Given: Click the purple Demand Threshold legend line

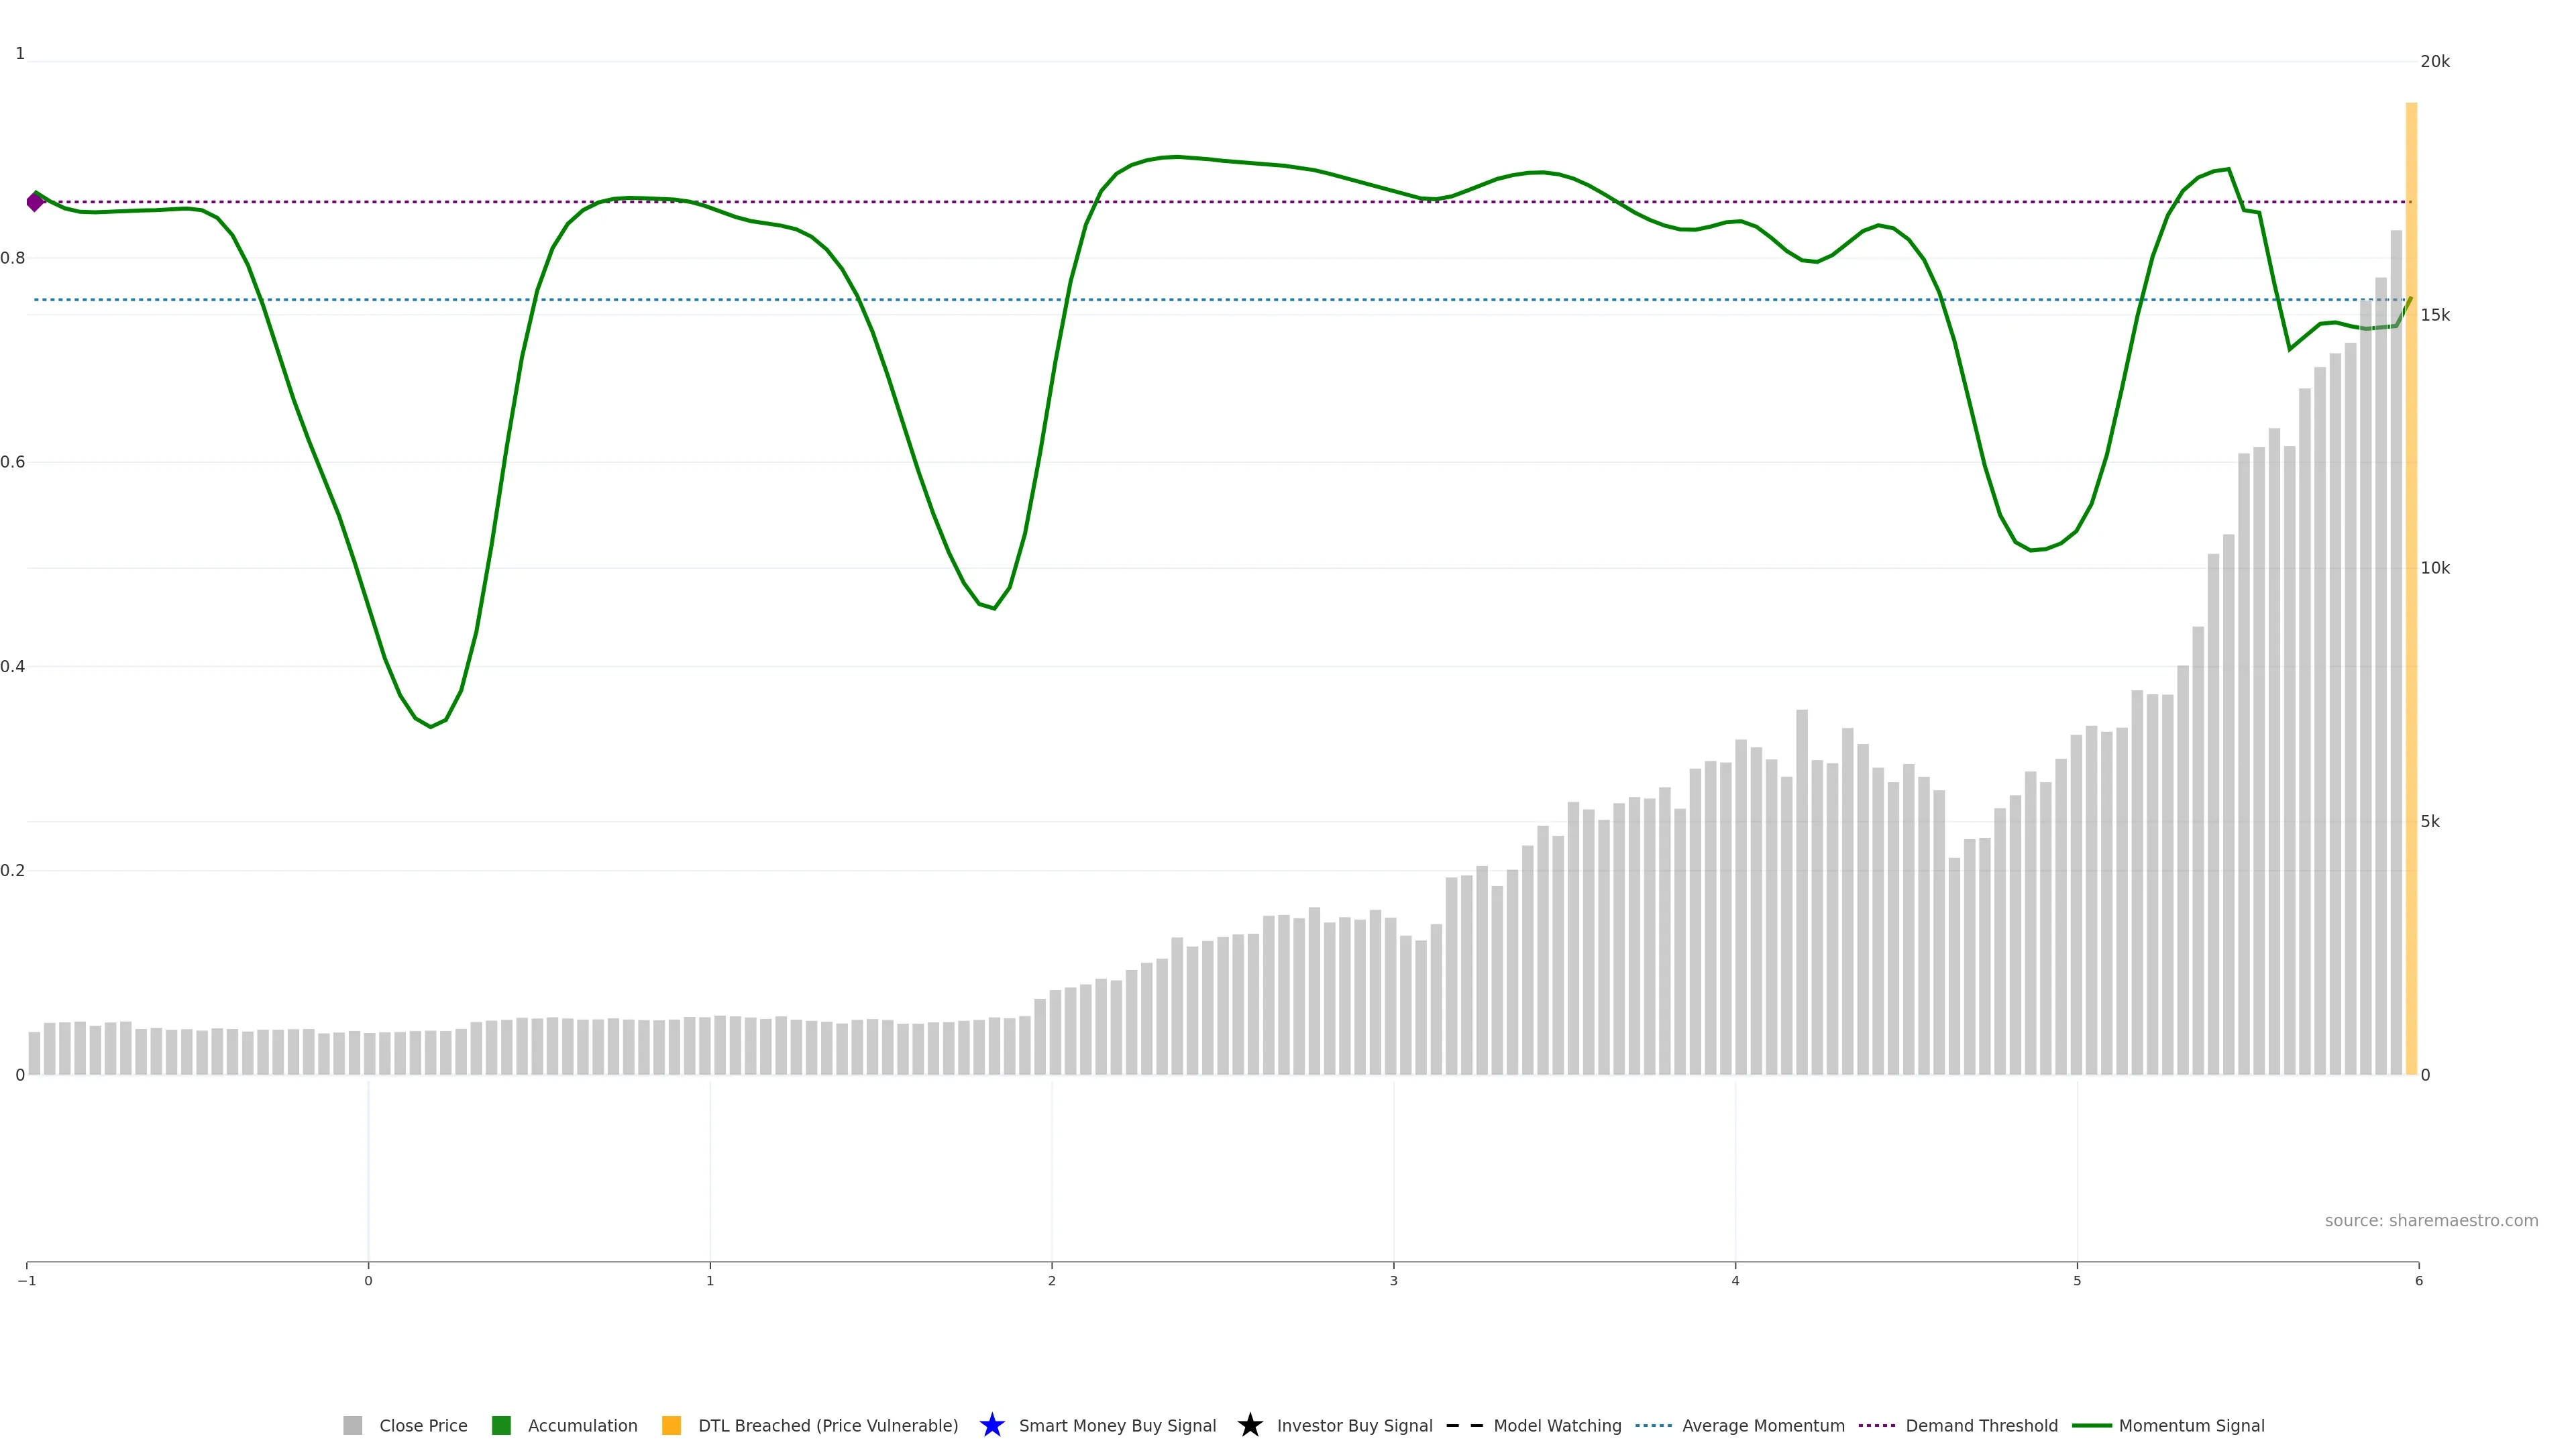Looking at the screenshot, I should (1876, 1425).
